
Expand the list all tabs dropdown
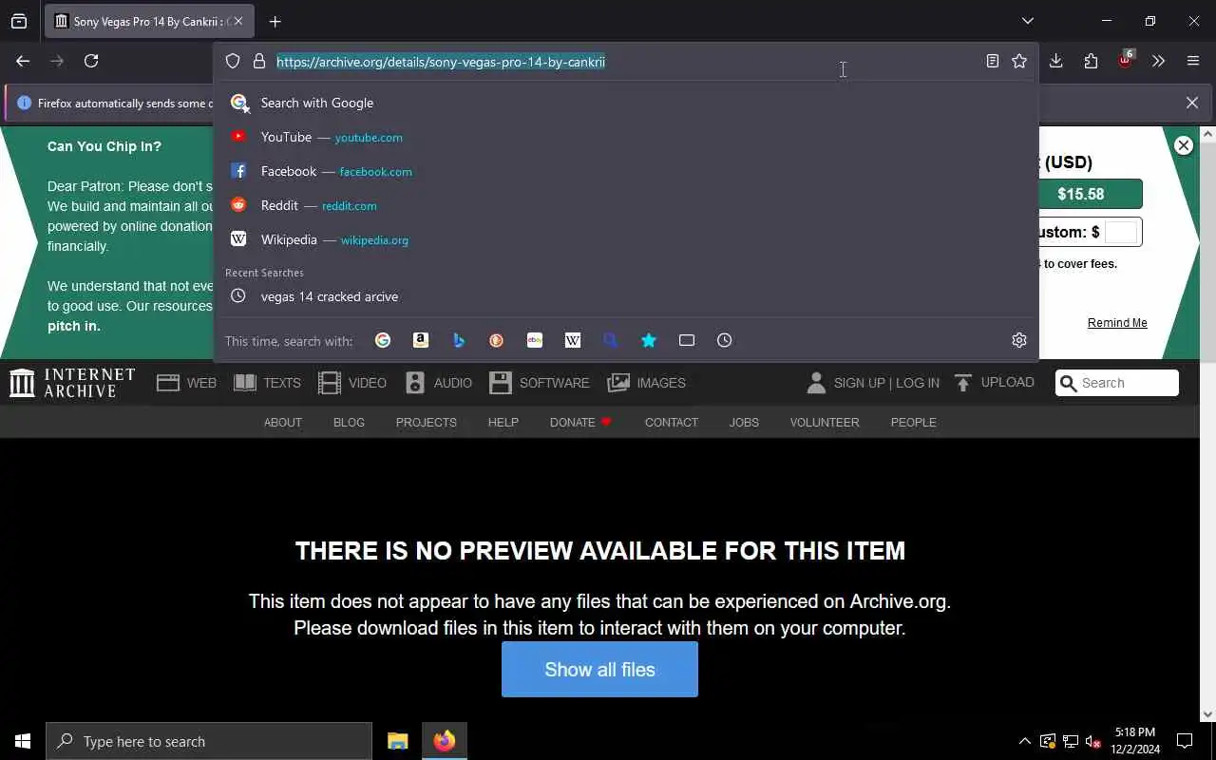[x=1028, y=21]
